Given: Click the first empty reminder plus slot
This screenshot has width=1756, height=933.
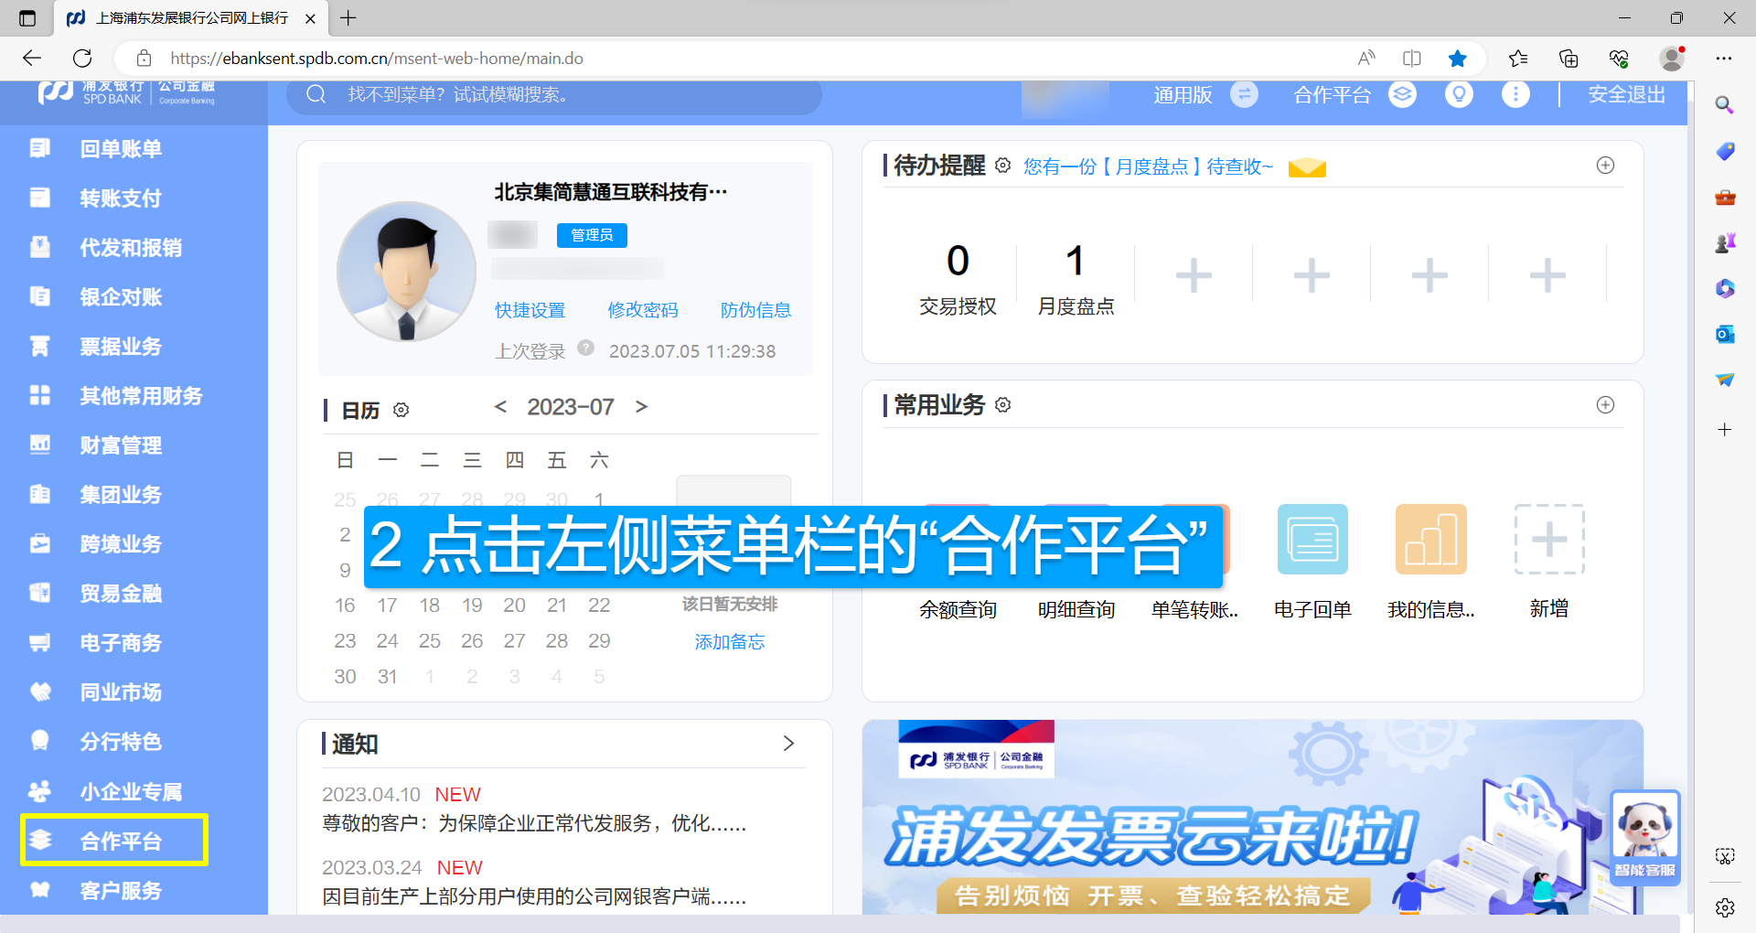Looking at the screenshot, I should click(1194, 275).
